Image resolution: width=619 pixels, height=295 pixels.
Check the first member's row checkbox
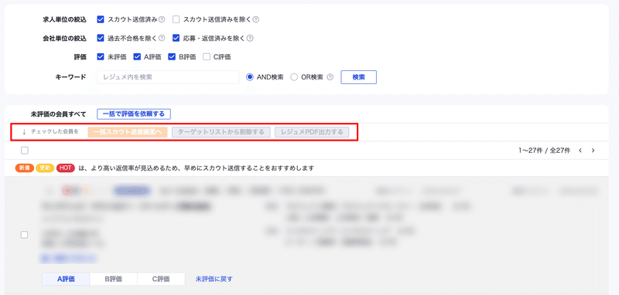pos(24,235)
